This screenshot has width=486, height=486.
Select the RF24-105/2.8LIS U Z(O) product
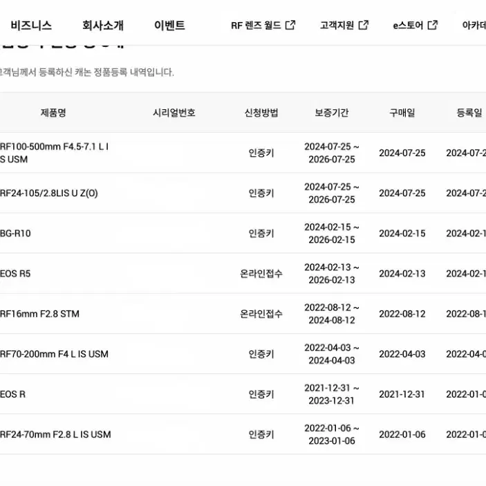tap(49, 193)
